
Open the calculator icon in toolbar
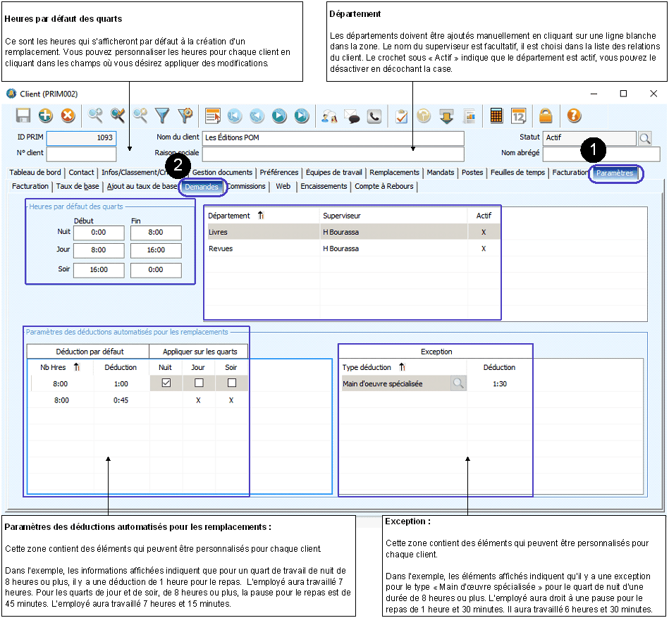click(496, 116)
